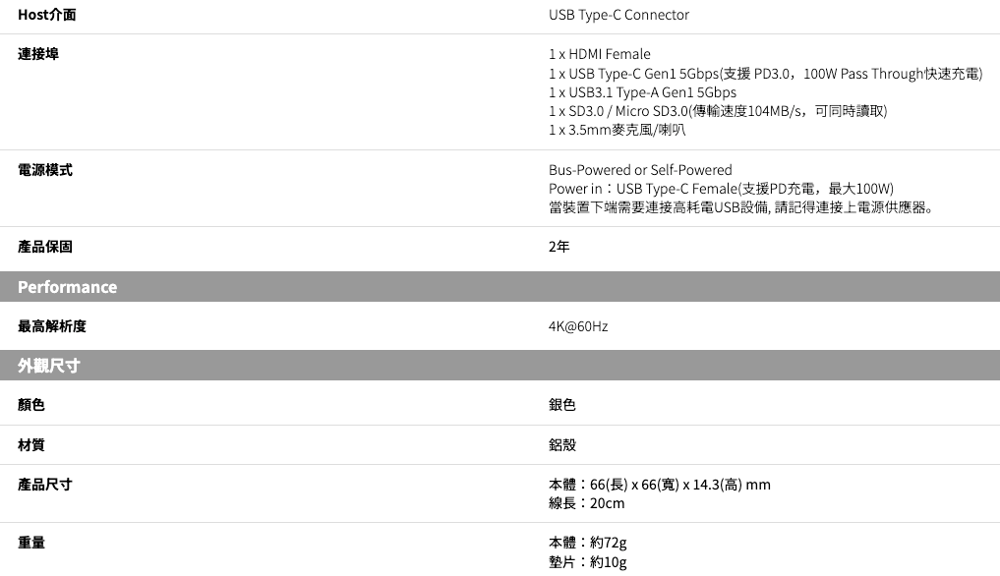Select the 鋁殼 material value
The height and width of the screenshot is (576, 1000).
pos(562,444)
